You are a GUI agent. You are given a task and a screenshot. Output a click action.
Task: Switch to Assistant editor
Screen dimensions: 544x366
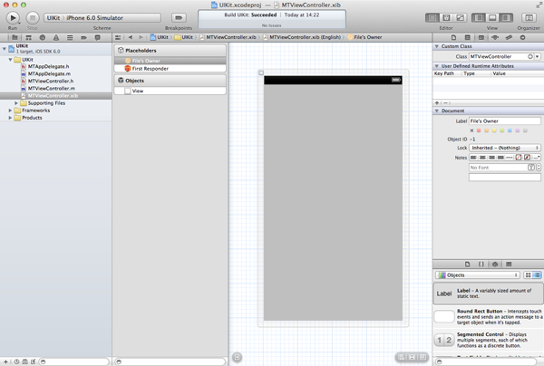click(x=446, y=18)
